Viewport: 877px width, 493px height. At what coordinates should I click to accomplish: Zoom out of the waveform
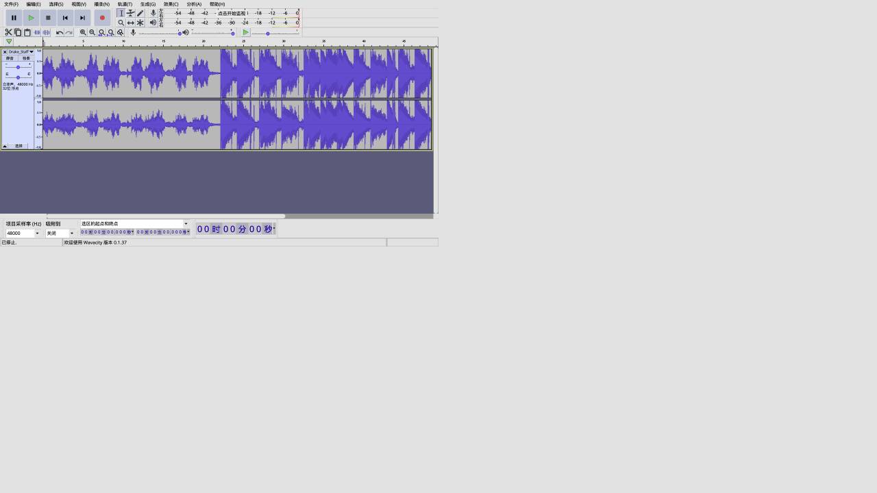pyautogui.click(x=92, y=32)
